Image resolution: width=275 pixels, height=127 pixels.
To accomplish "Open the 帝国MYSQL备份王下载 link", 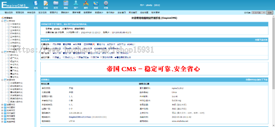I will (257, 80).
